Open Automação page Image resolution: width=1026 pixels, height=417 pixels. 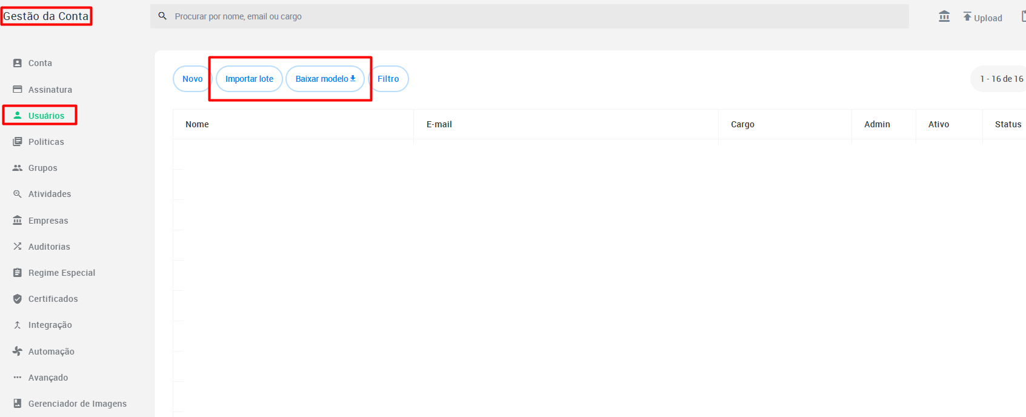click(52, 352)
